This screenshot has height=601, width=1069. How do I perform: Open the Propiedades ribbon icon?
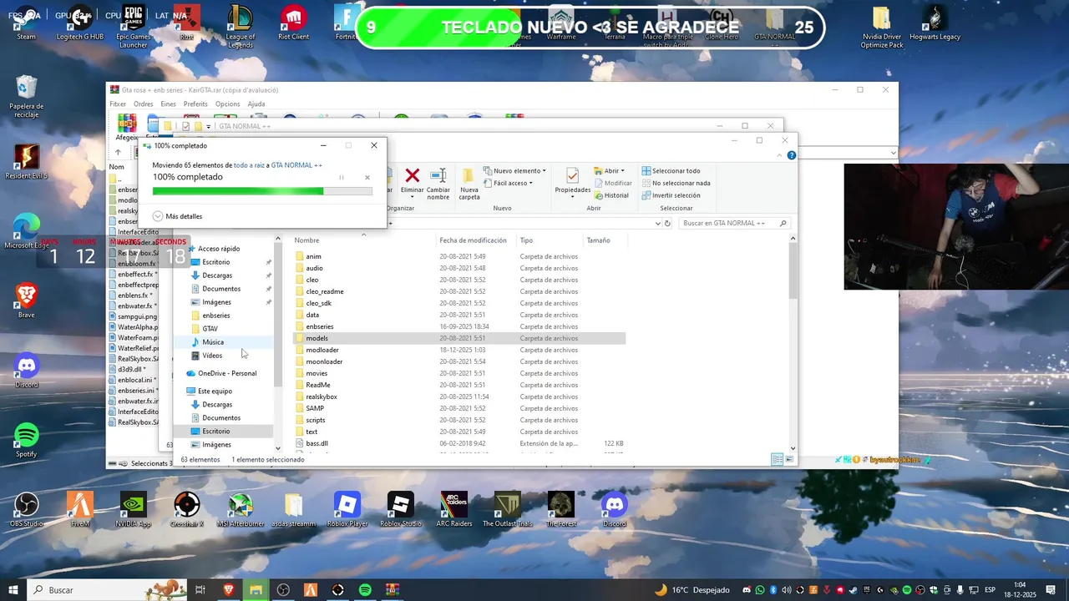click(x=572, y=176)
